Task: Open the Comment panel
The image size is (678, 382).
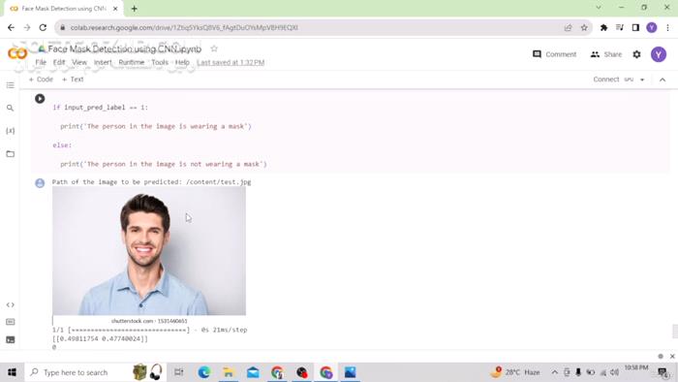Action: (555, 54)
